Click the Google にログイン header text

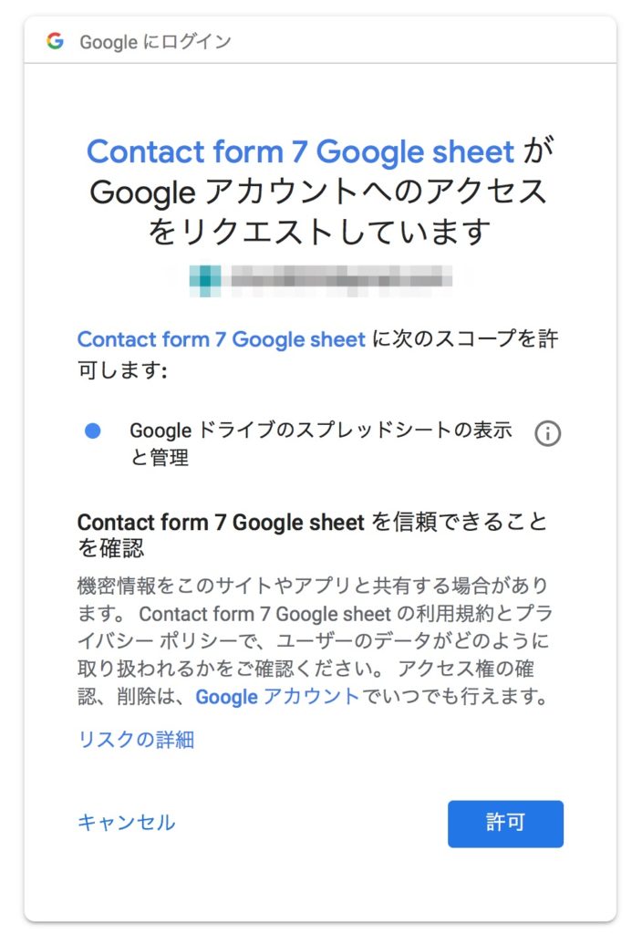coord(155,42)
